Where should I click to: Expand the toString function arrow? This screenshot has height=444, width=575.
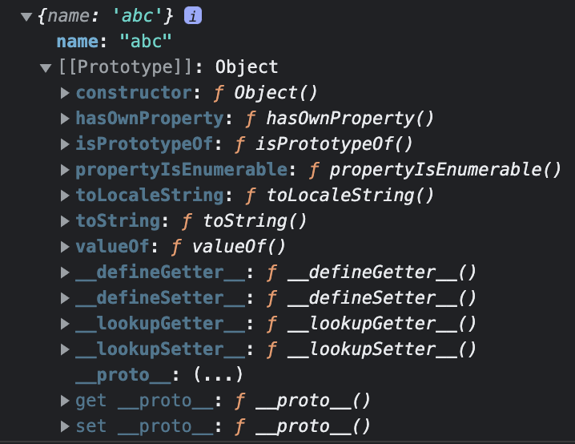point(65,221)
